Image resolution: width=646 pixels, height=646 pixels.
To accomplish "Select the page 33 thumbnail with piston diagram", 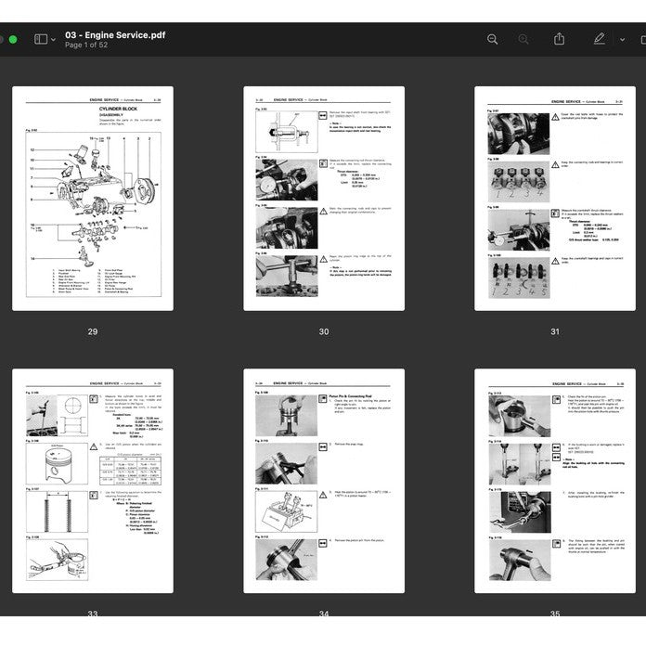I will click(92, 481).
